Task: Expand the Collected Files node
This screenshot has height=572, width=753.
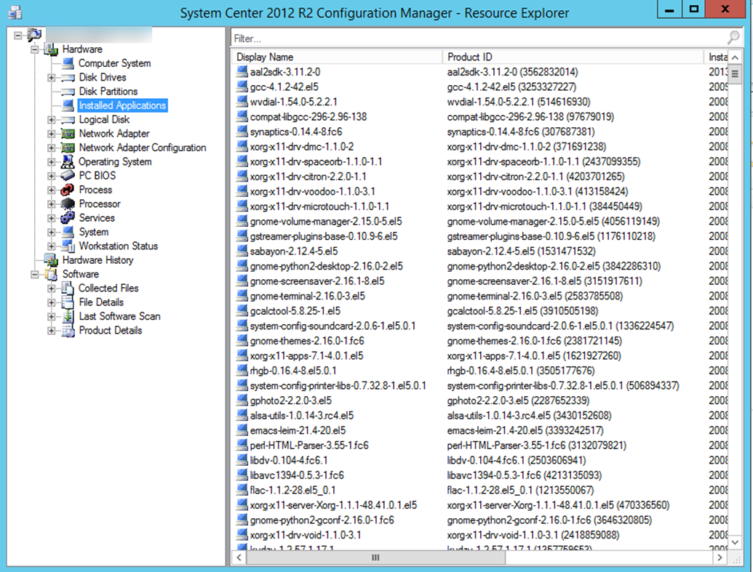Action: [52, 288]
